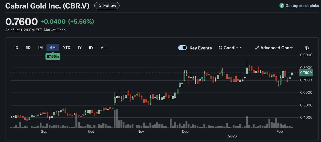Select the 6M time range

pyautogui.click(x=53, y=48)
